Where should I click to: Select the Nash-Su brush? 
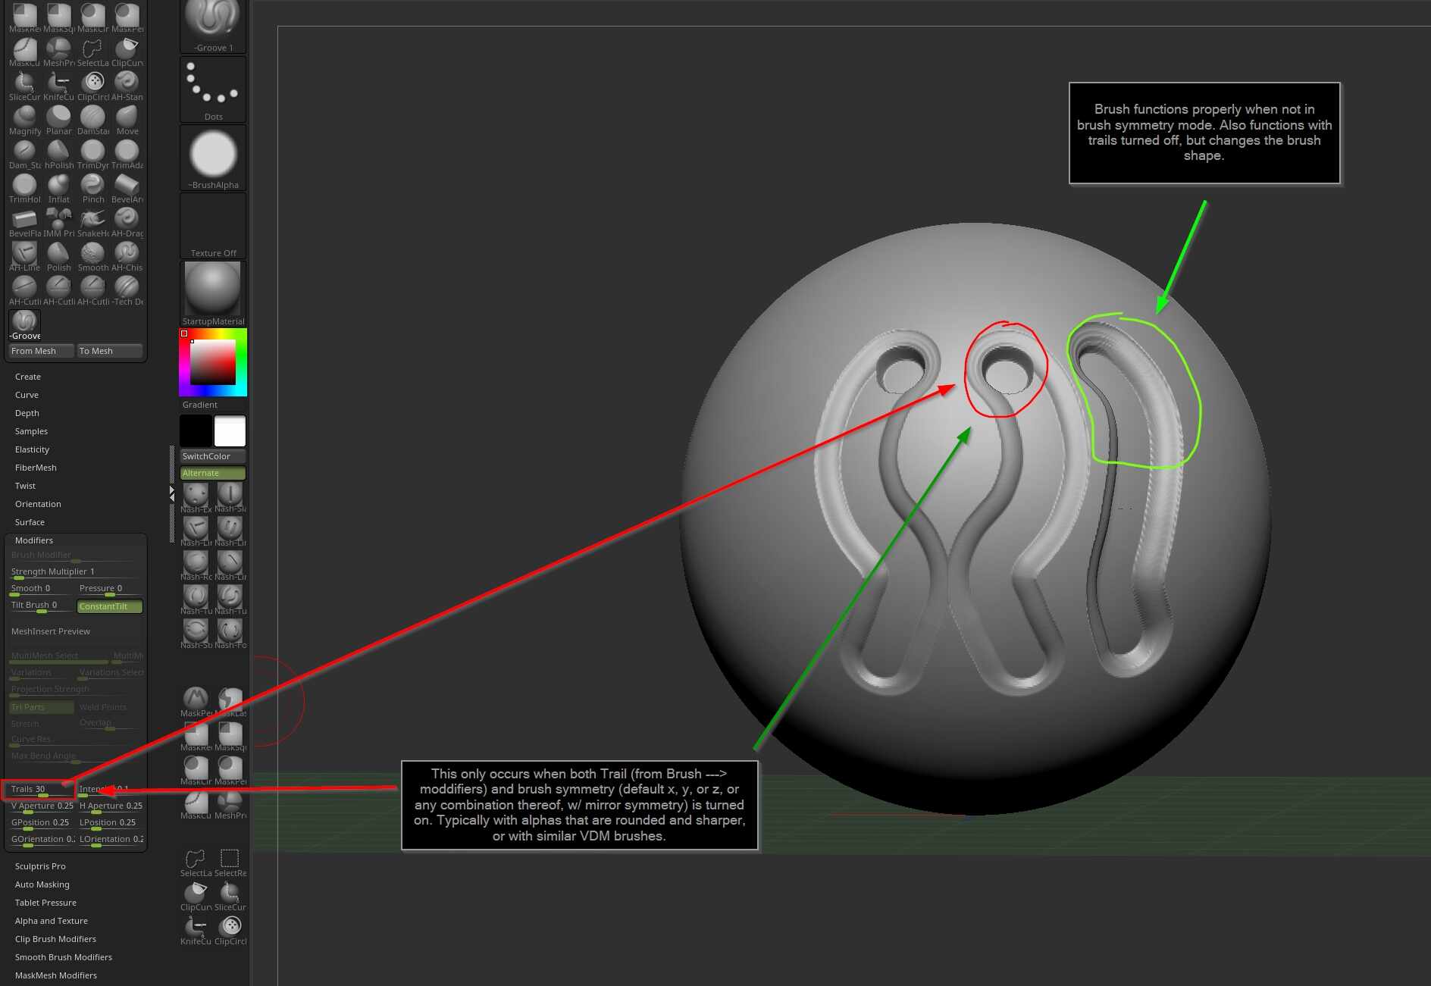[x=196, y=634]
